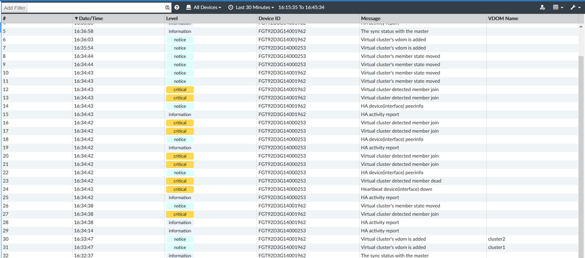Image resolution: width=585 pixels, height=258 pixels.
Task: Open the column settings table dropdown
Action: [558, 8]
